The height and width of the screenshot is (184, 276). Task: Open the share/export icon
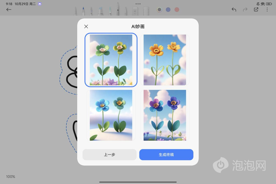coord(256,9)
